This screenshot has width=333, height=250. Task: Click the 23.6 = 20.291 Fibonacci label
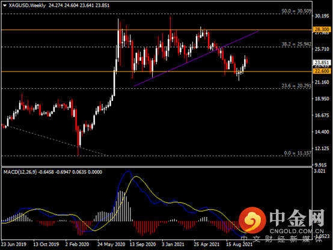pos(296,85)
